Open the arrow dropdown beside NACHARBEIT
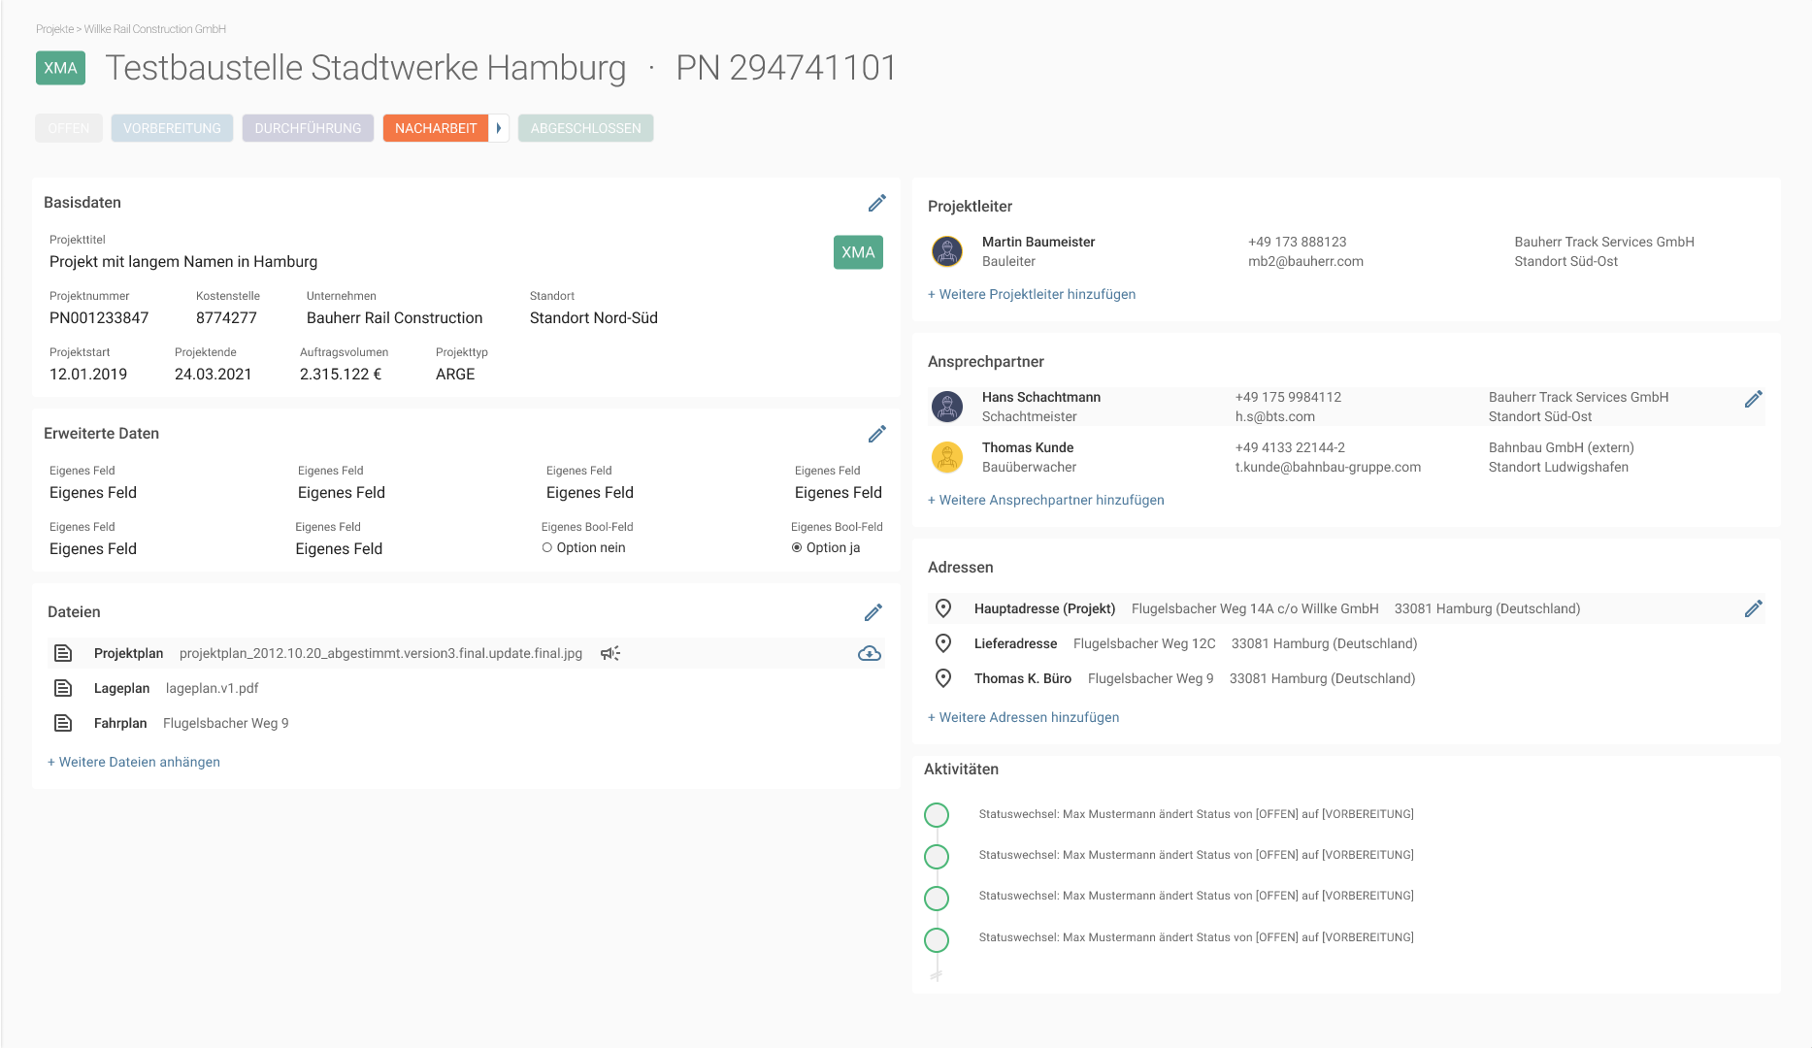The image size is (1812, 1048). click(x=499, y=128)
